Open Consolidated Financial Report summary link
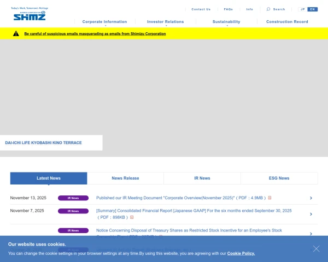This screenshot has height=262, width=328. [194, 214]
